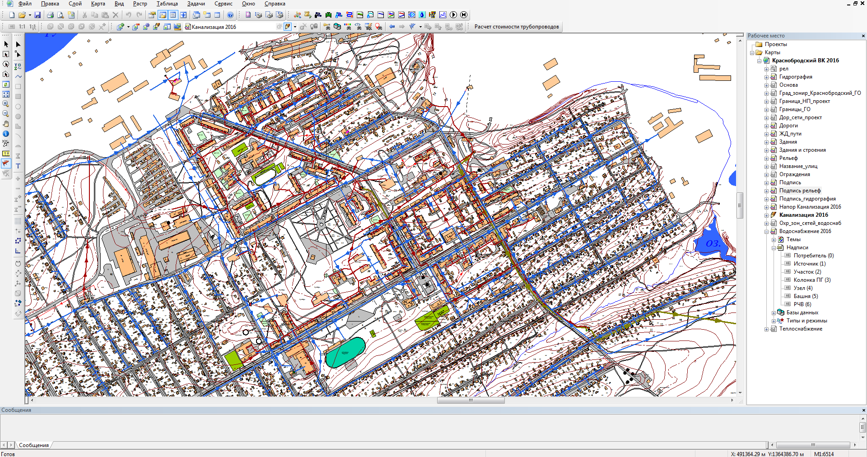Screen dimensions: 867x457
Task: Click the Print icon in toolbar
Action: point(50,15)
